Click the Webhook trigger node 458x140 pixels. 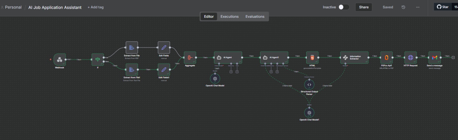[60, 59]
